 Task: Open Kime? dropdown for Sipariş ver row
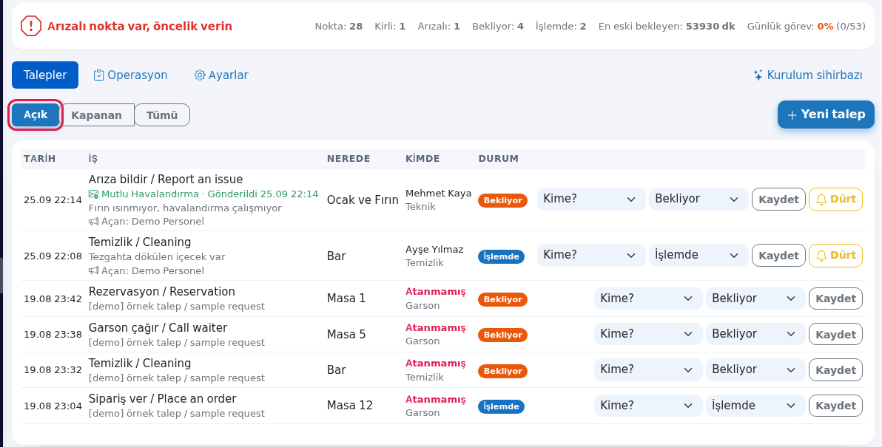click(x=648, y=406)
